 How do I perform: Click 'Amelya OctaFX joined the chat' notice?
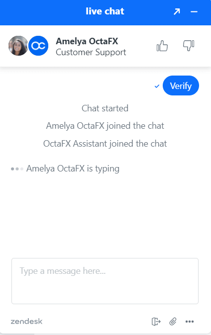pyautogui.click(x=105, y=126)
